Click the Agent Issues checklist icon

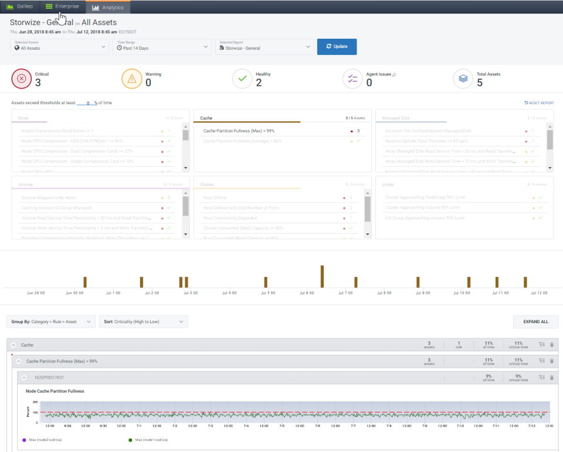point(352,79)
